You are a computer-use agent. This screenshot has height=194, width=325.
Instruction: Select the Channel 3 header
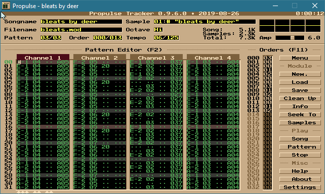pos(156,58)
